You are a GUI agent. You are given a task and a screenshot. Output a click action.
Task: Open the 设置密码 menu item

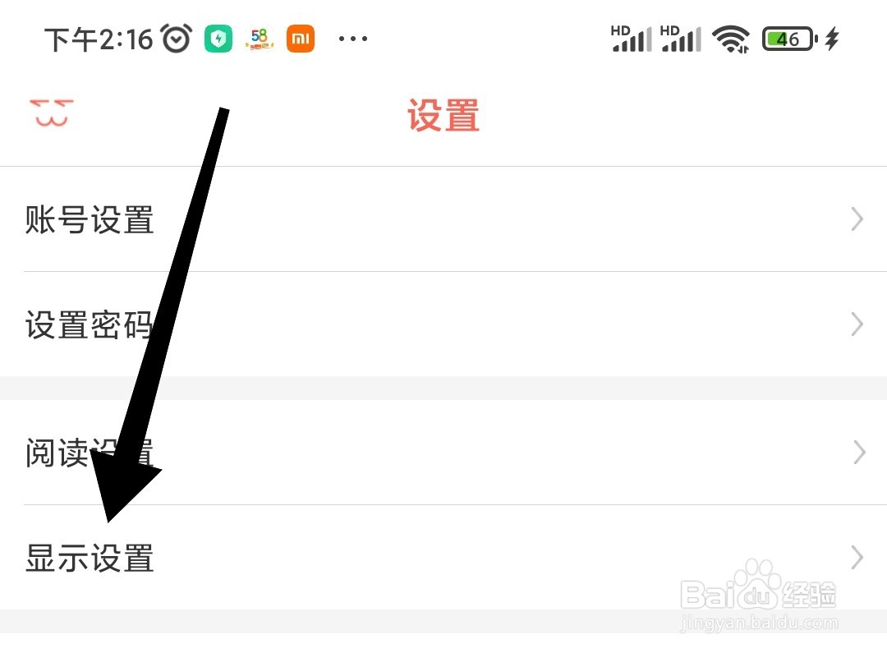(443, 324)
